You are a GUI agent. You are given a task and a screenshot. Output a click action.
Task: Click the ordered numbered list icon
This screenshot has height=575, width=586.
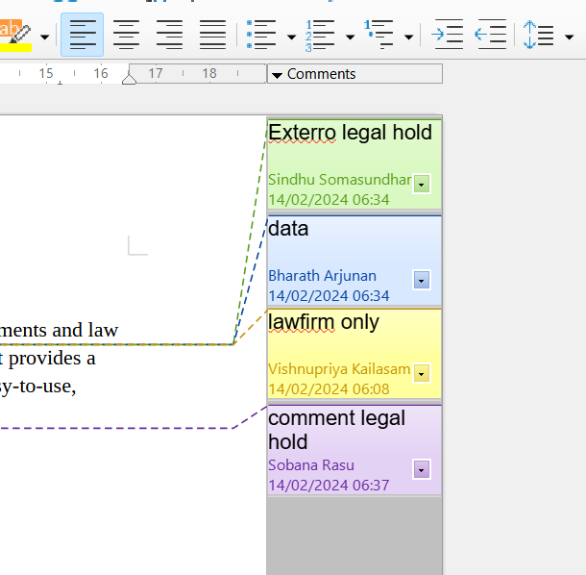point(320,36)
